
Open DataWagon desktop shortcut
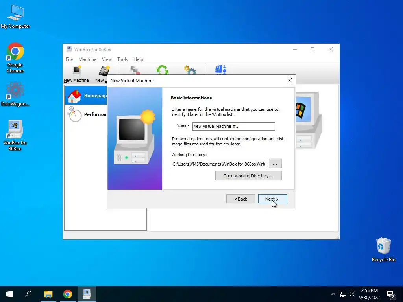click(x=15, y=94)
